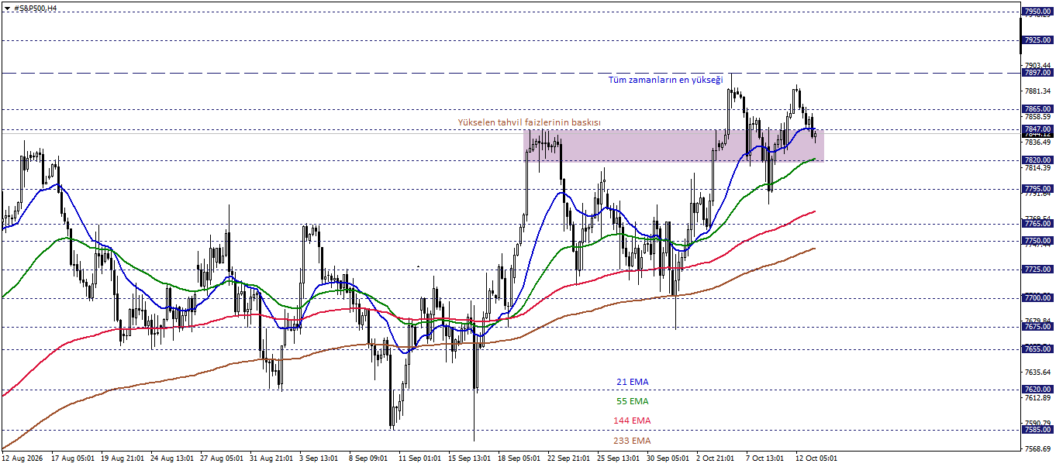Click the 12 Oct 05:01 time label
The image size is (1056, 467).
coord(816,458)
